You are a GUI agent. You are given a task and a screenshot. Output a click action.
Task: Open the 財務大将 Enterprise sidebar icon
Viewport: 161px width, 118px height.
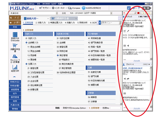15,37
